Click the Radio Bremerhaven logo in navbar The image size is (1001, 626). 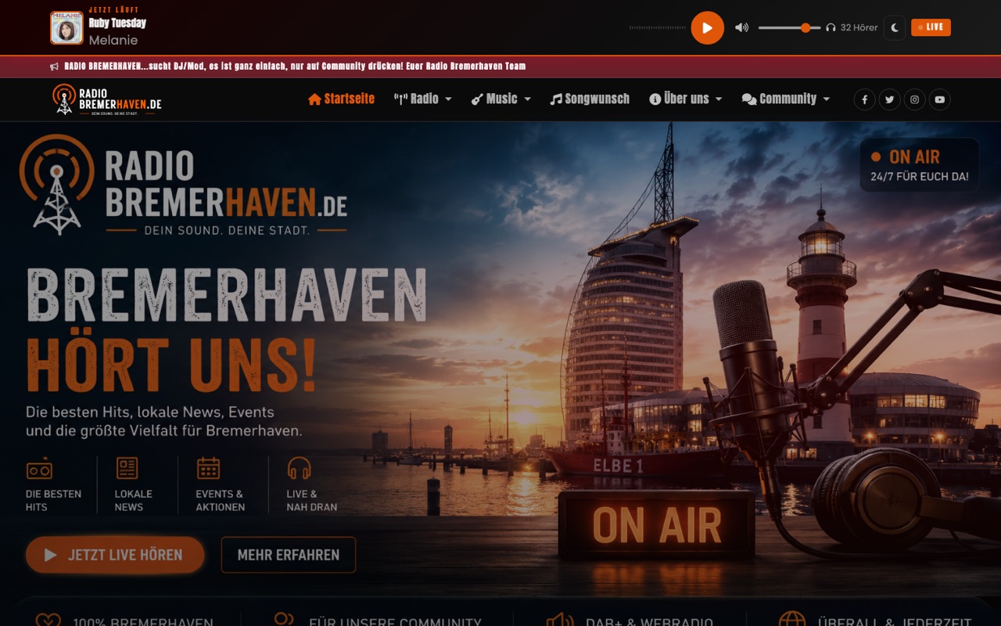pos(107,99)
